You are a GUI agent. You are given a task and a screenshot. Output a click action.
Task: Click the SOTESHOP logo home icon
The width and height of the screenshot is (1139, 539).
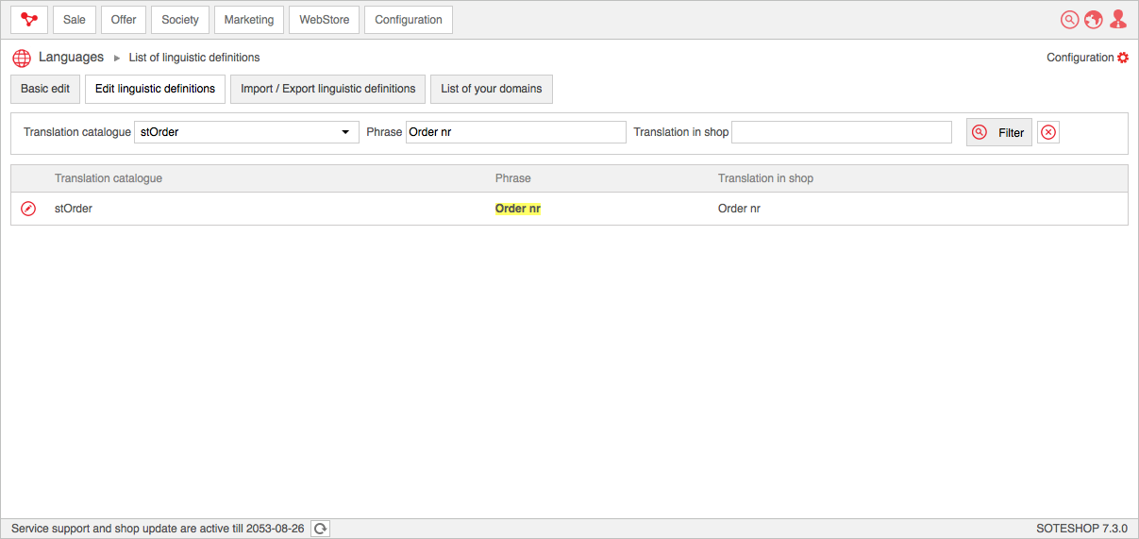[29, 20]
